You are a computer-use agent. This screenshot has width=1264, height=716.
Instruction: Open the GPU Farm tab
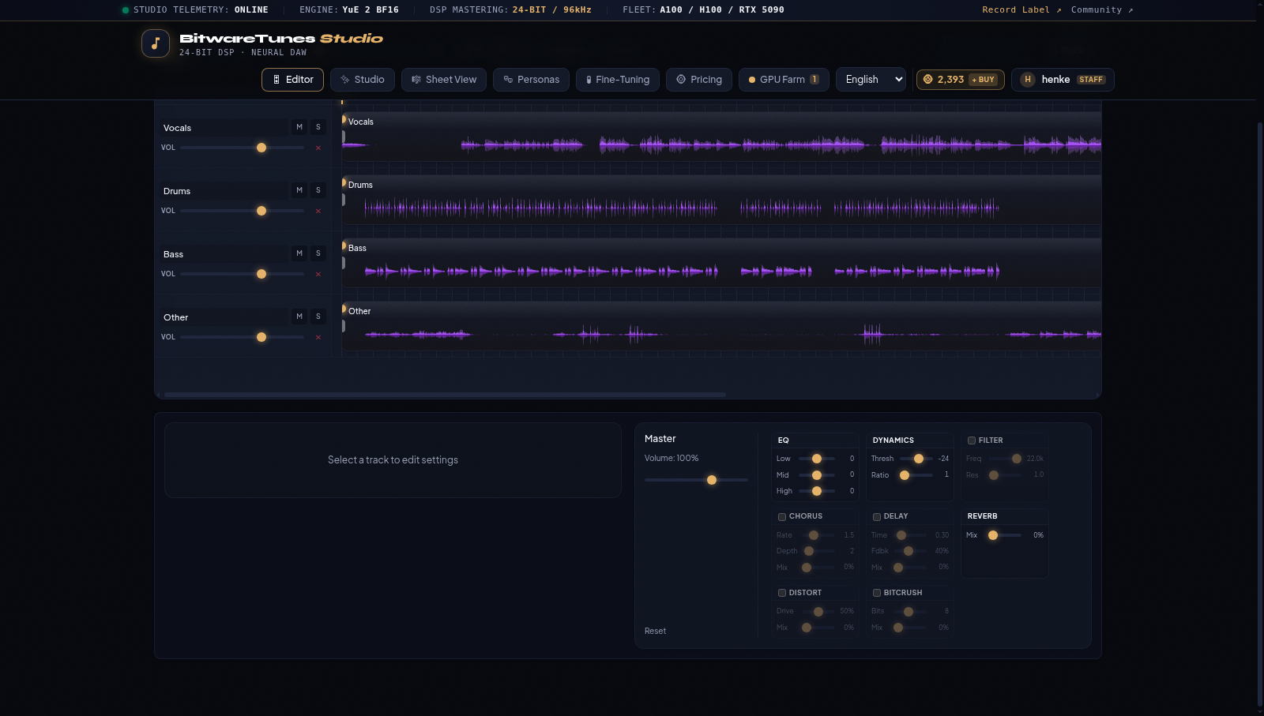784,79
